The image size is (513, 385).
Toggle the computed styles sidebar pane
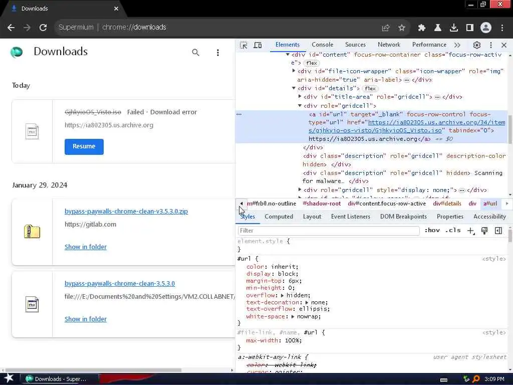tap(498, 231)
